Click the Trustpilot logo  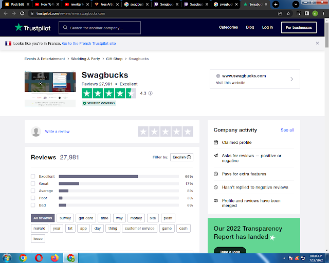pos(32,28)
